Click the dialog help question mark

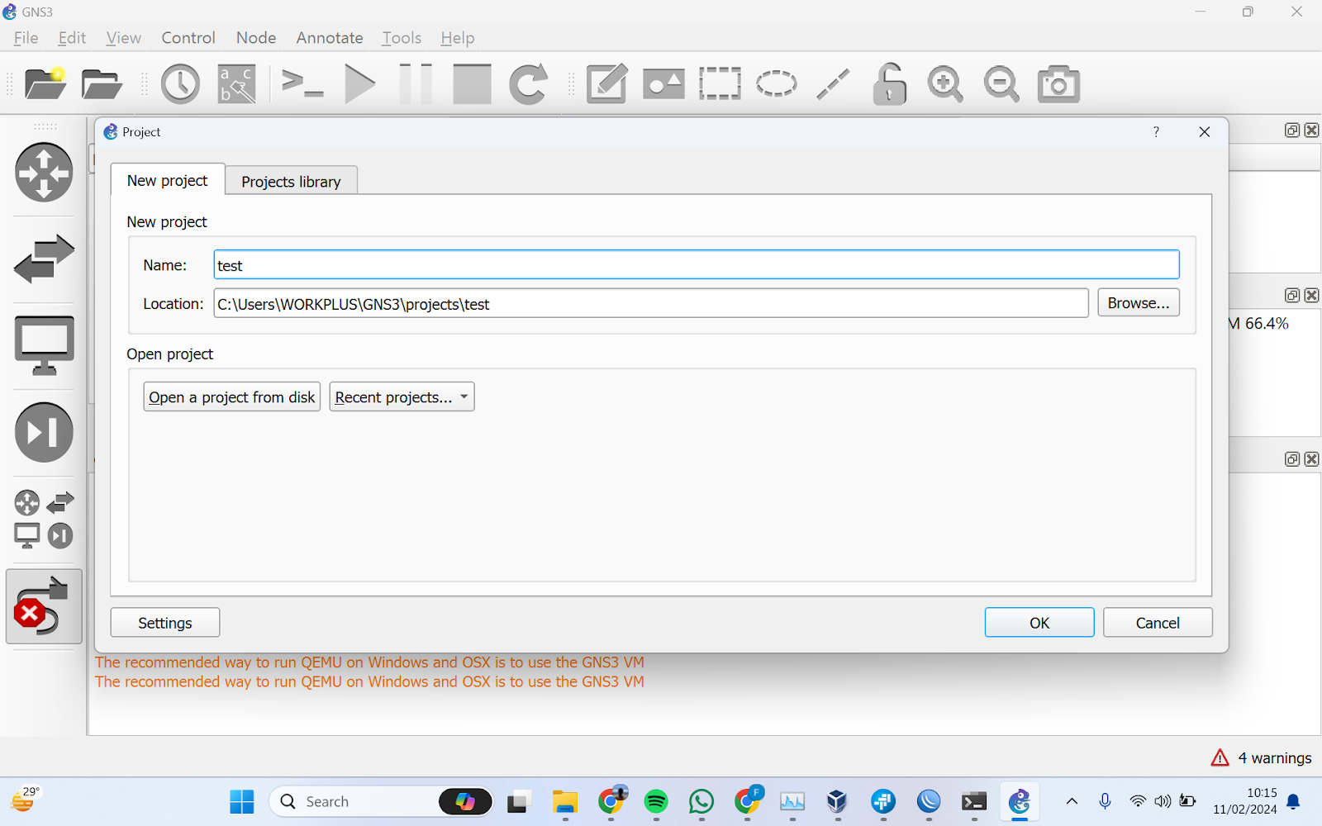point(1156,132)
